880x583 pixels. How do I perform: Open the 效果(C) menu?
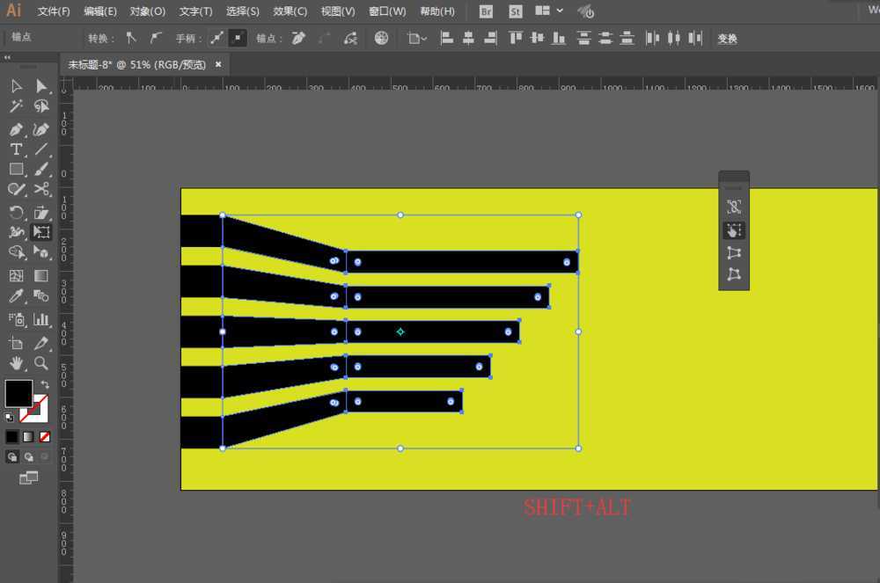click(290, 11)
